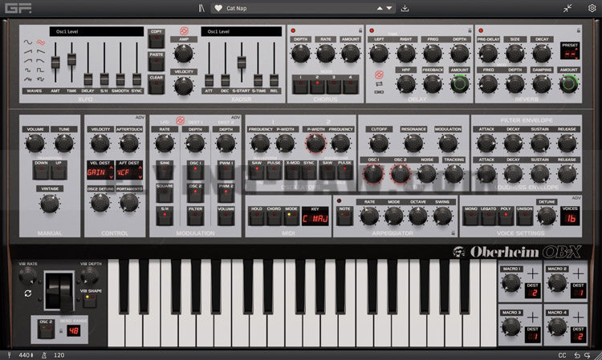The image size is (602, 360).
Task: Toggle the Reverb power LED
Action: click(x=481, y=30)
